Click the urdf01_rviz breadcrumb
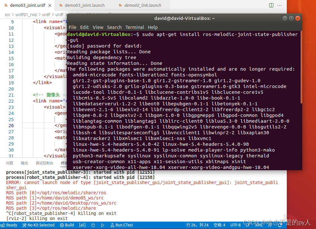 (26, 14)
